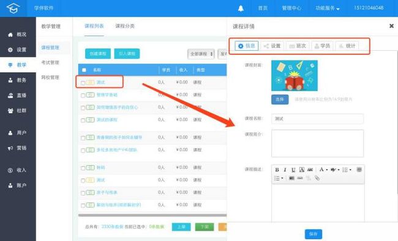Open the ordered list style dropdown arrow

tap(350, 169)
